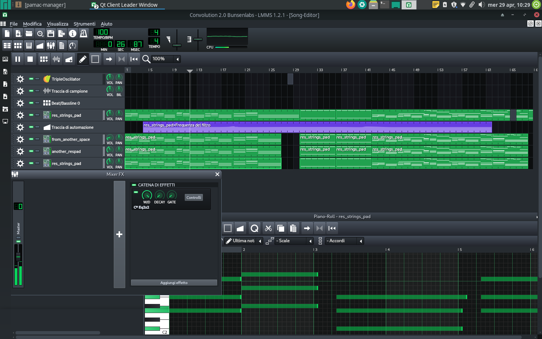542x339 pixels.
Task: Enable selection mode in the Piano-Roll
Action: point(228,228)
